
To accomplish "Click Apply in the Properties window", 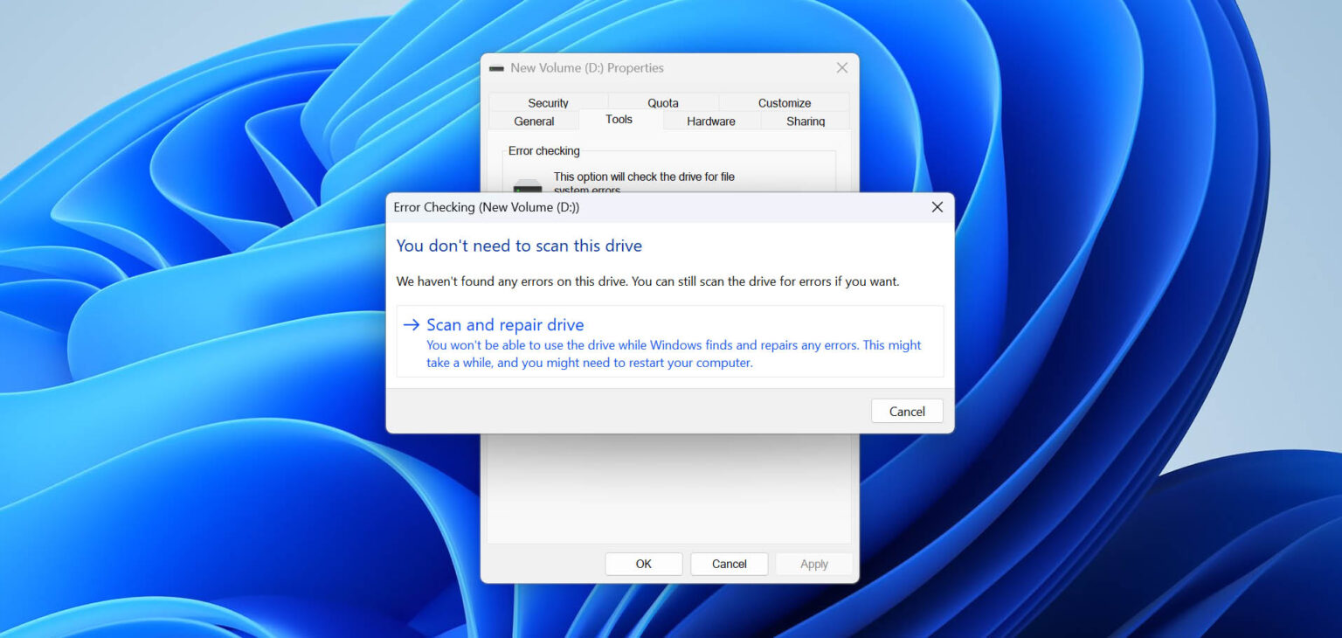I will tap(813, 564).
